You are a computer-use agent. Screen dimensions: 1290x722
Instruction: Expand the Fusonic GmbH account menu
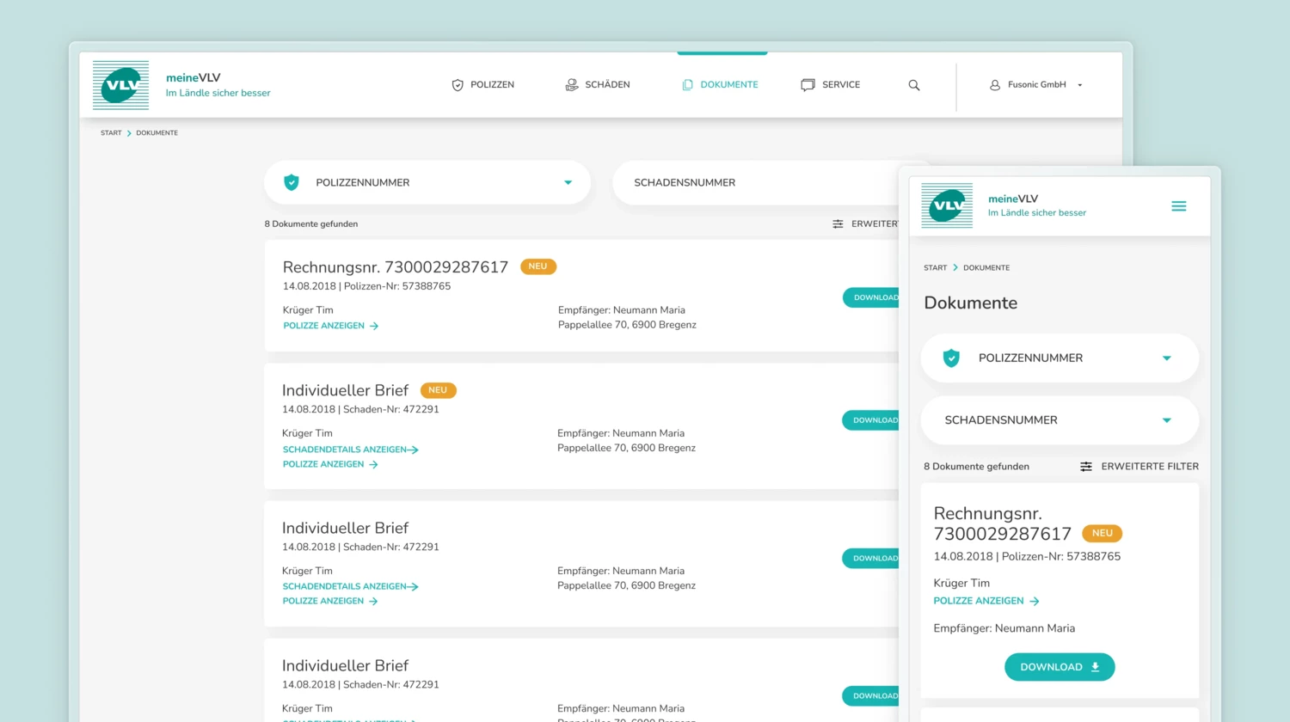click(1036, 85)
